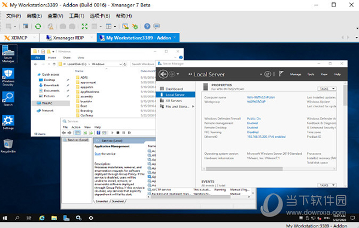Screen dimensions: 359x228
Task: Select Network in Explorer navigation pane
Action: pyautogui.click(x=48, y=110)
